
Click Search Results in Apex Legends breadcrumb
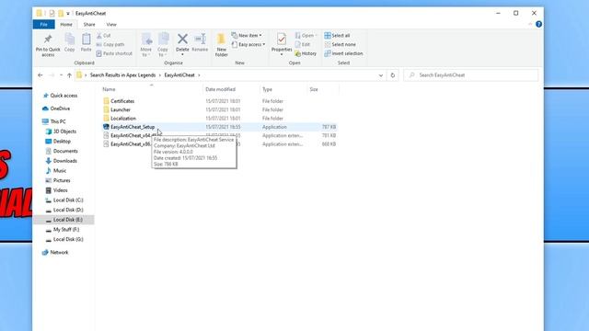[122, 75]
